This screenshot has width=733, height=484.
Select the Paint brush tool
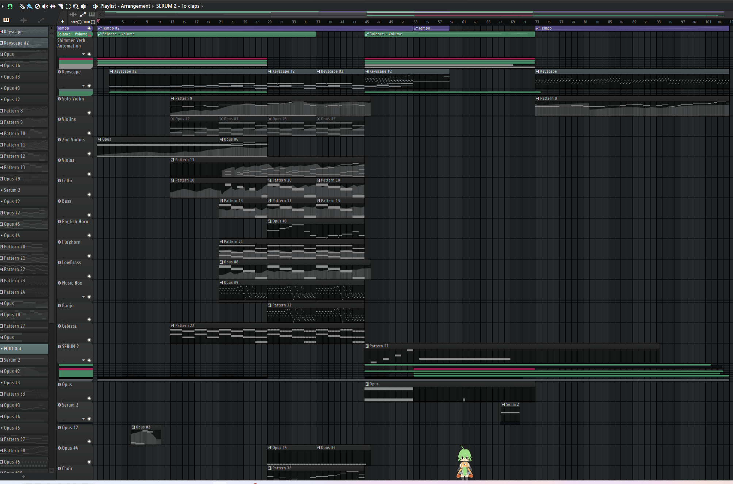pyautogui.click(x=30, y=6)
